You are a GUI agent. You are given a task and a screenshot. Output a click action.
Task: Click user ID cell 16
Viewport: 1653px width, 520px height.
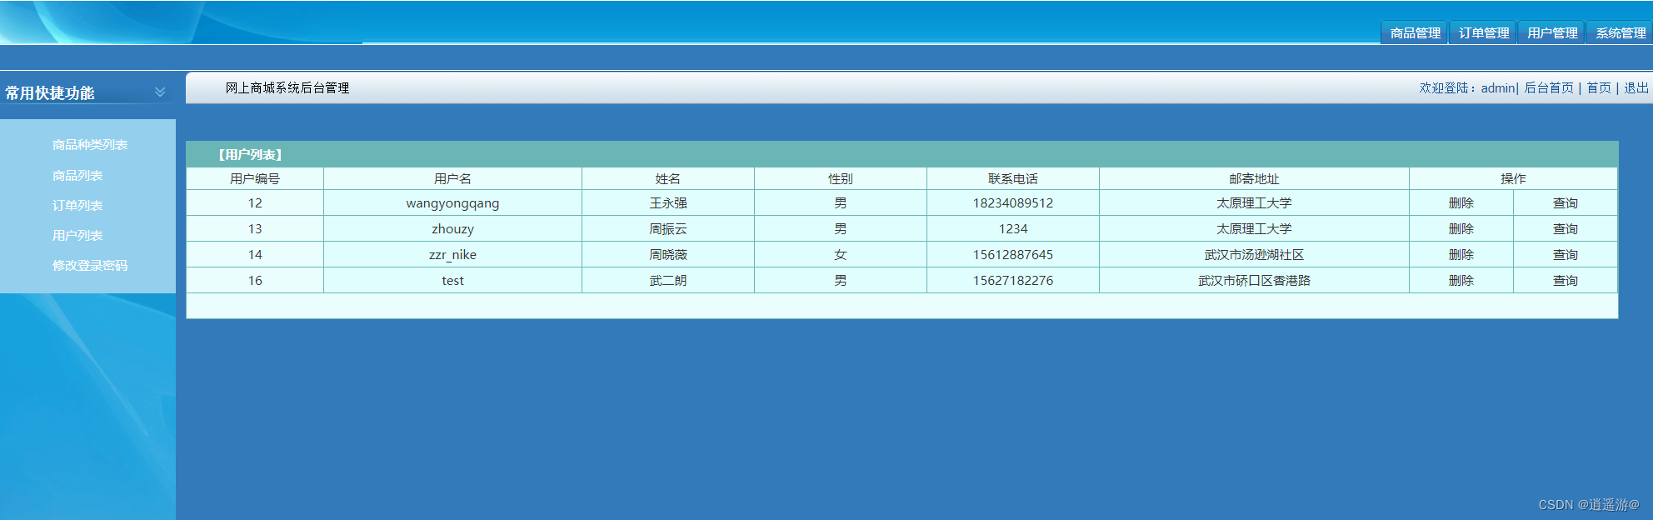click(x=255, y=281)
